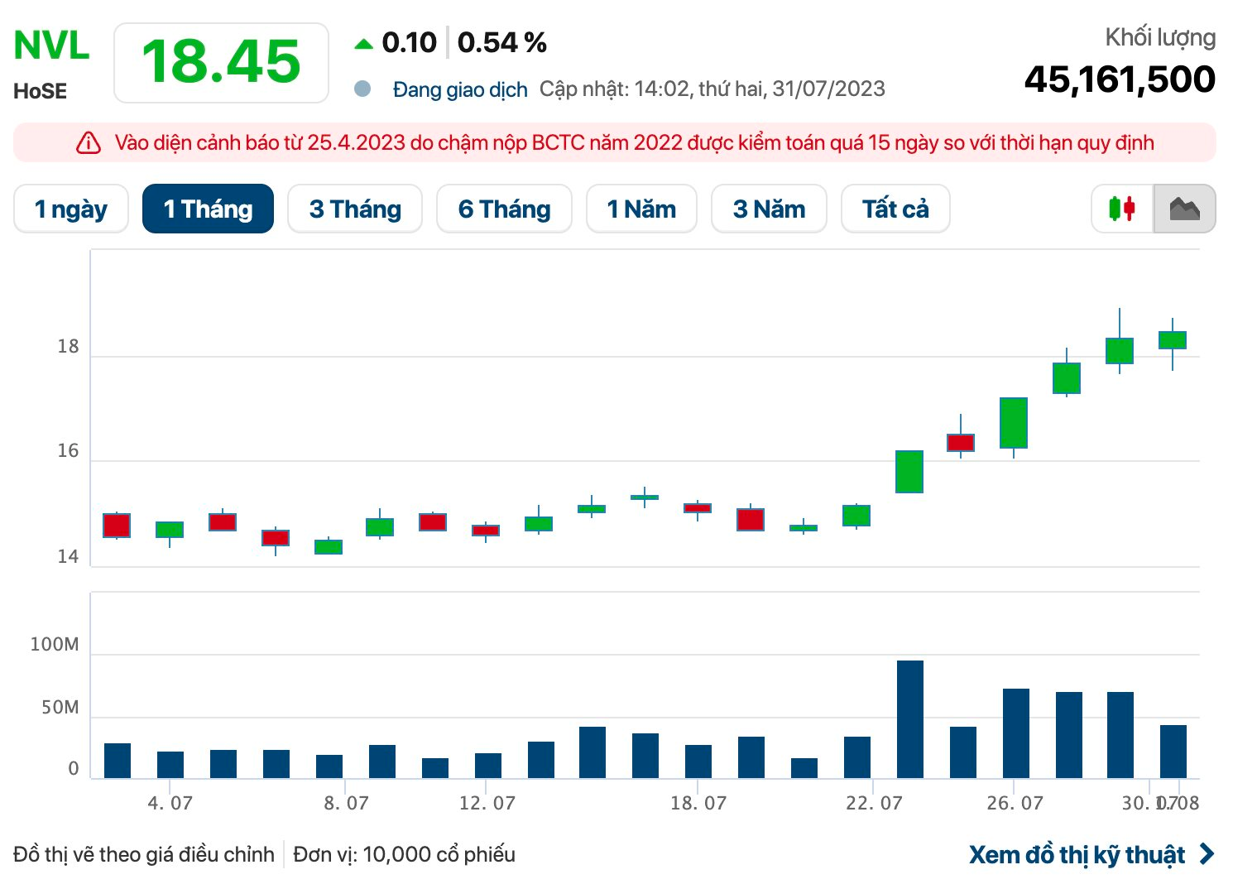Click the Khối lượng label
This screenshot has width=1233, height=884.
click(1160, 37)
